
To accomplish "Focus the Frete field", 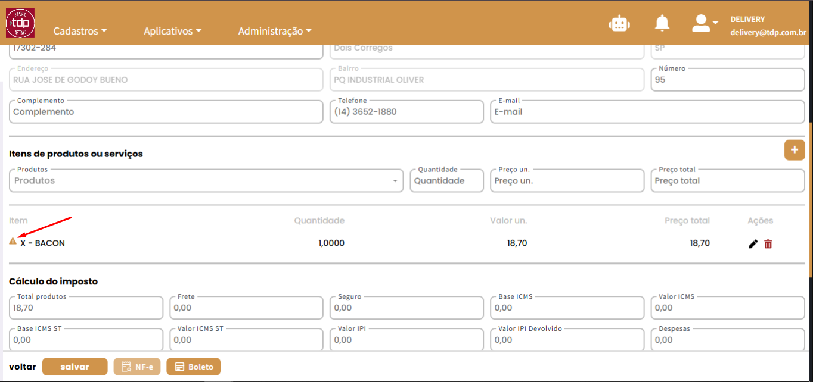I will [x=246, y=308].
